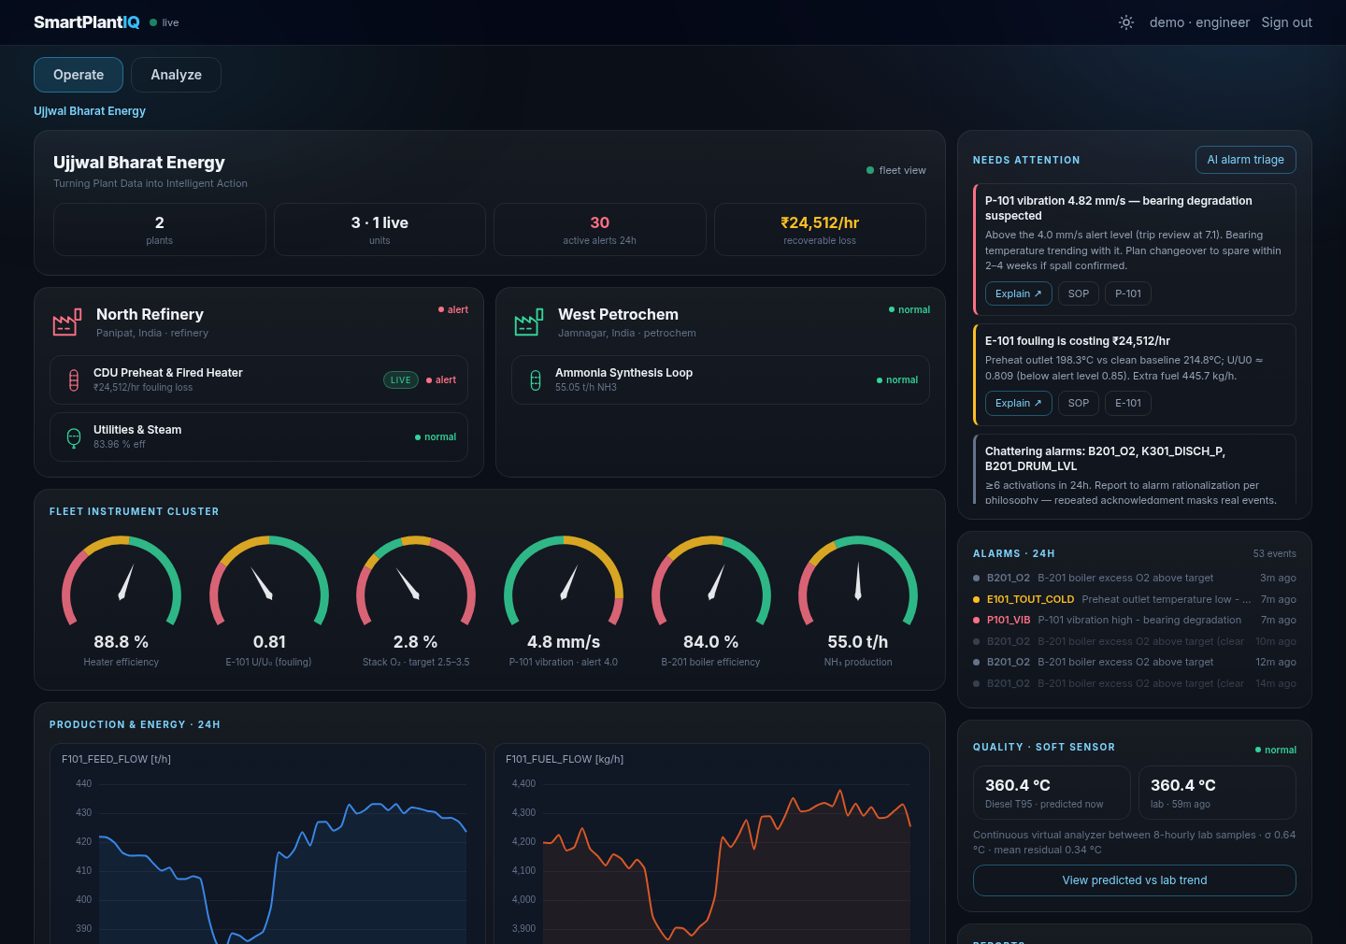1346x944 pixels.
Task: Click the lab 59m ago value tile
Action: click(x=1217, y=793)
